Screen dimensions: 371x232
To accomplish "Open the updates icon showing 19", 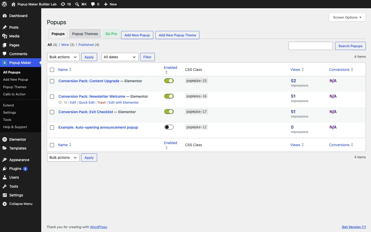I will tap(63, 4).
